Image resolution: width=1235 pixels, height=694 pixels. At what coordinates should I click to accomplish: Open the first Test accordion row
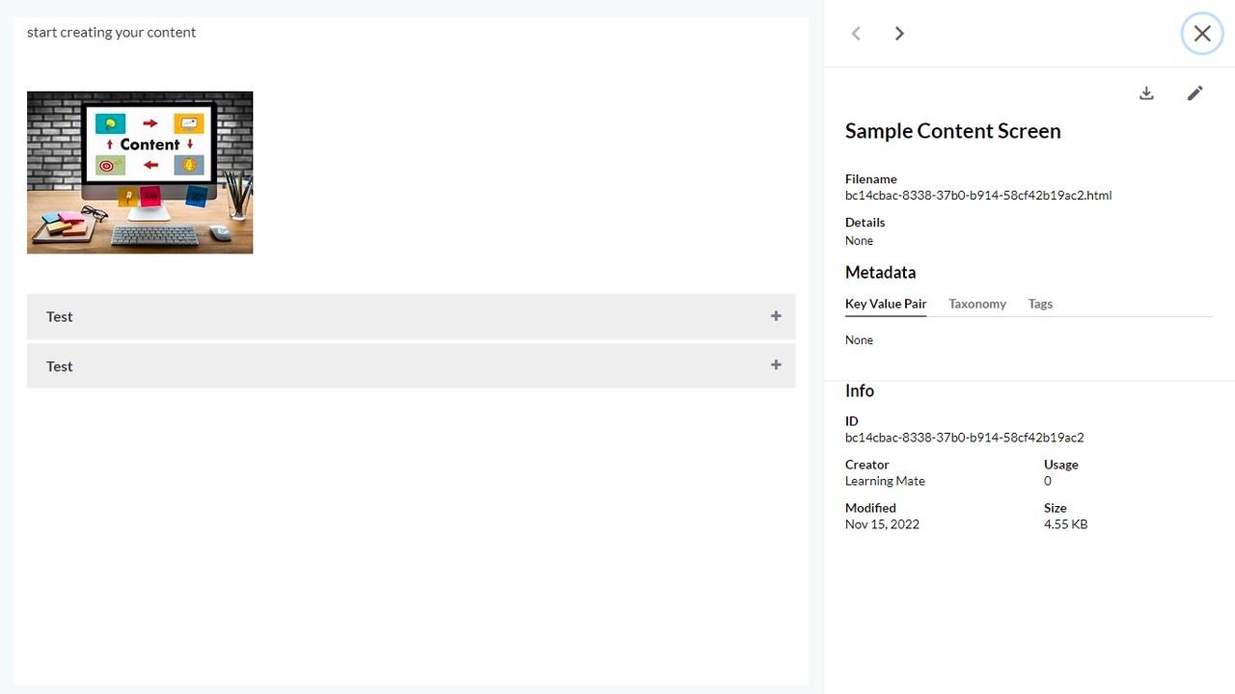(411, 316)
